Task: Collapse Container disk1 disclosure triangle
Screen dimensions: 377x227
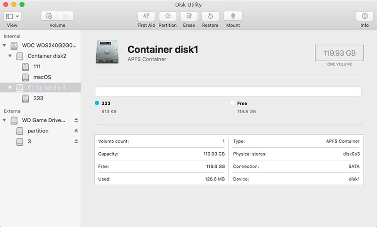Action: (x=10, y=88)
